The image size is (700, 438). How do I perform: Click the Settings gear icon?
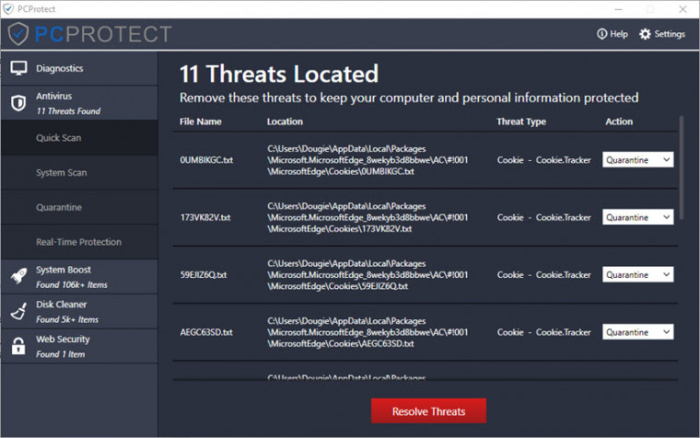[645, 34]
